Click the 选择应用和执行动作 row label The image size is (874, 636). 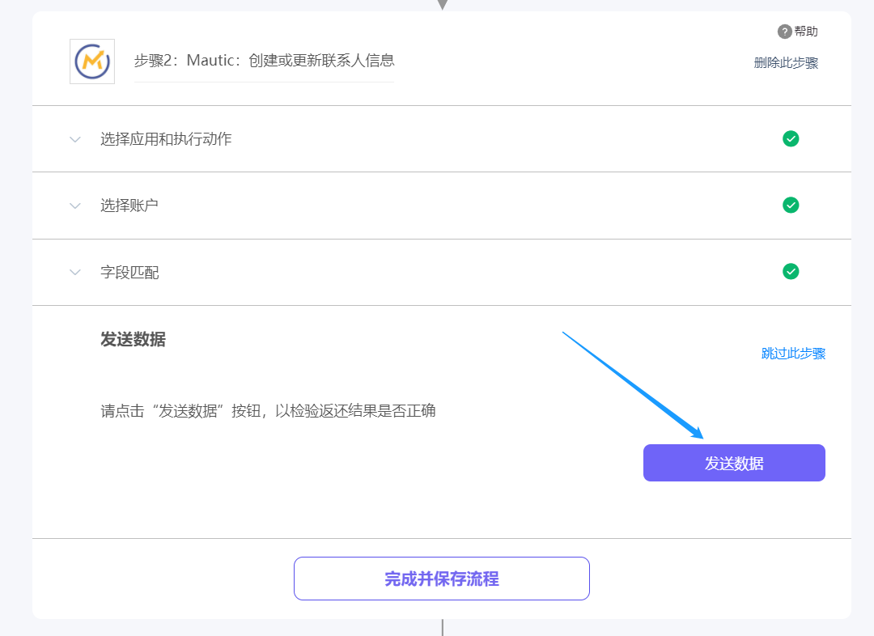pos(166,139)
